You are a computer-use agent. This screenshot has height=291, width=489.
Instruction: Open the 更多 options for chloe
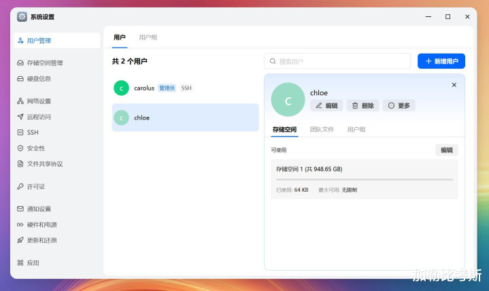(x=399, y=106)
